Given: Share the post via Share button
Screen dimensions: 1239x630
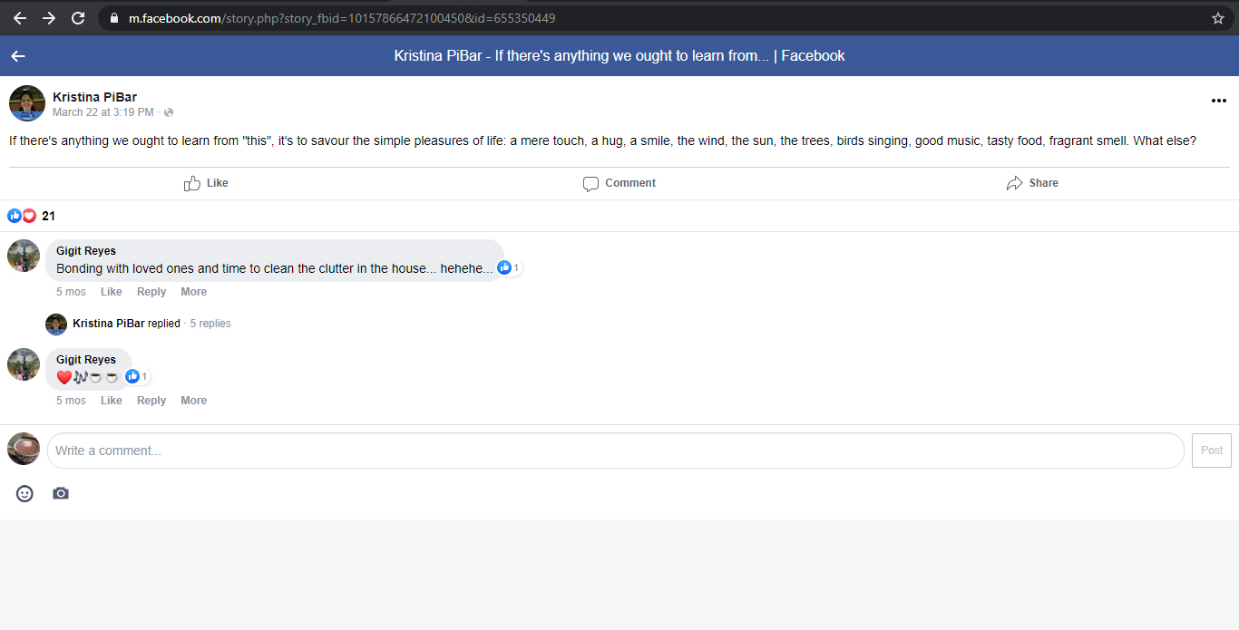Looking at the screenshot, I should [1032, 183].
